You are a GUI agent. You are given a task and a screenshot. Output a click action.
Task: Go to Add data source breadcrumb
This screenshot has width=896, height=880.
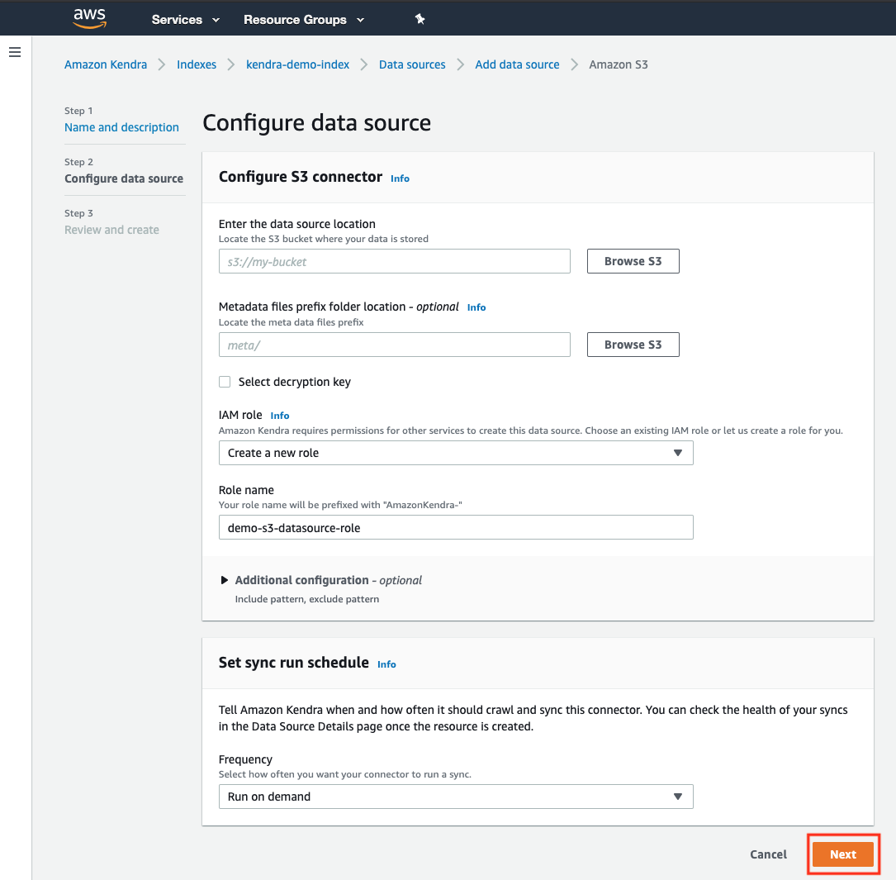pyautogui.click(x=517, y=64)
